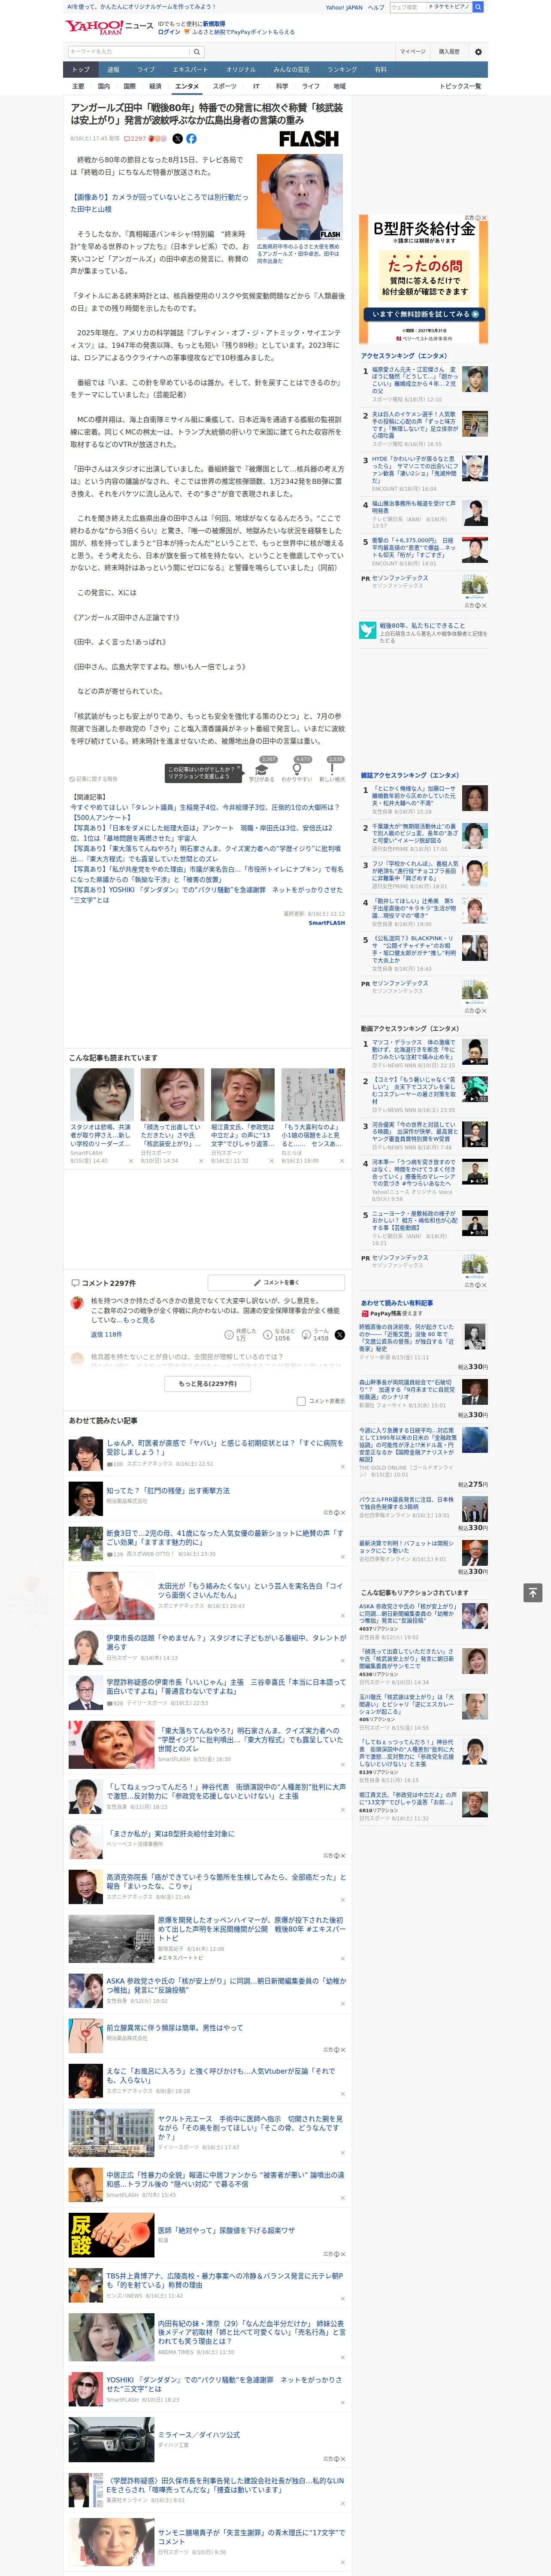Click the 返信 118件 replies link
Viewport: 551px width, 2576px height.
pyautogui.click(x=106, y=1334)
